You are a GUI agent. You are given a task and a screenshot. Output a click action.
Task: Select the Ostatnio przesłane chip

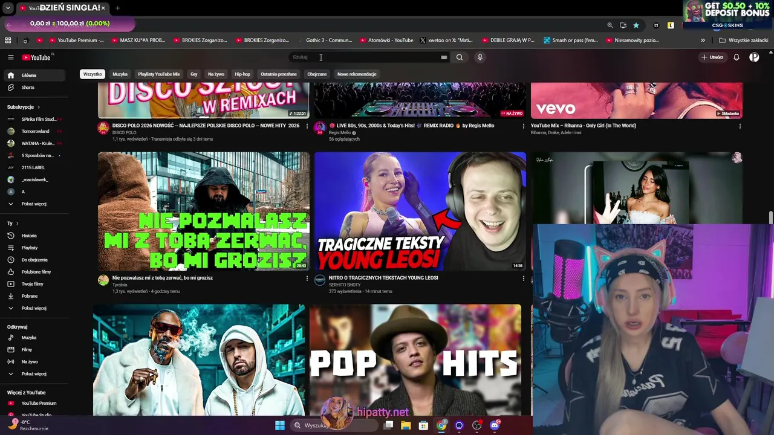click(279, 74)
